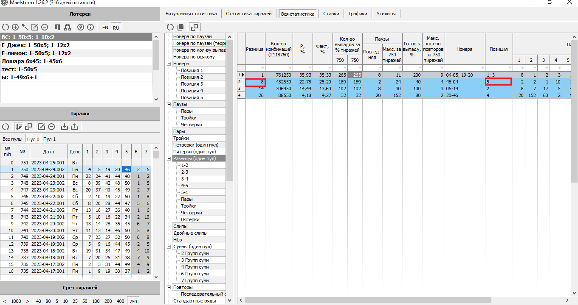Export draws with upload icon
Viewport: 578px width, 305px height.
click(74, 126)
